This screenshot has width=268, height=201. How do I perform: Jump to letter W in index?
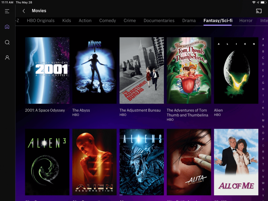263,183
